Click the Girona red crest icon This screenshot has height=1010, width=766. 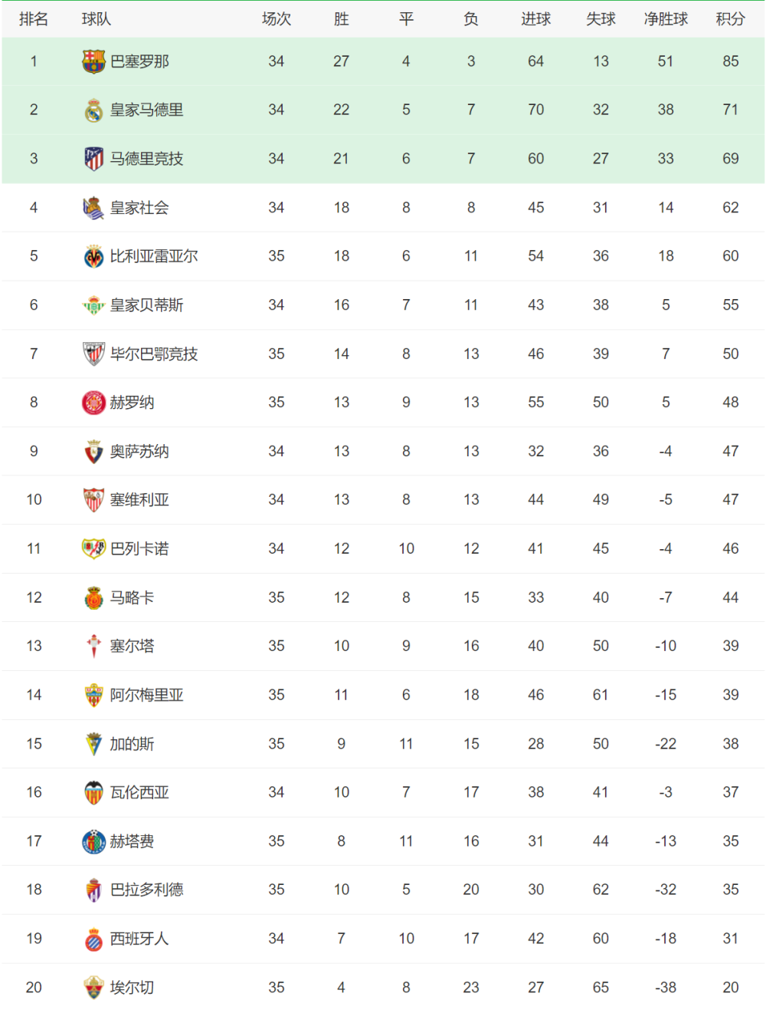pyautogui.click(x=93, y=403)
